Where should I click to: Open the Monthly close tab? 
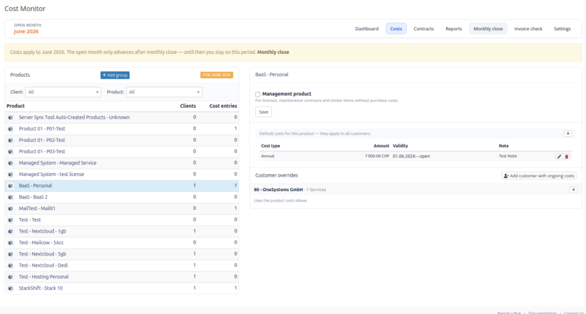click(x=488, y=29)
